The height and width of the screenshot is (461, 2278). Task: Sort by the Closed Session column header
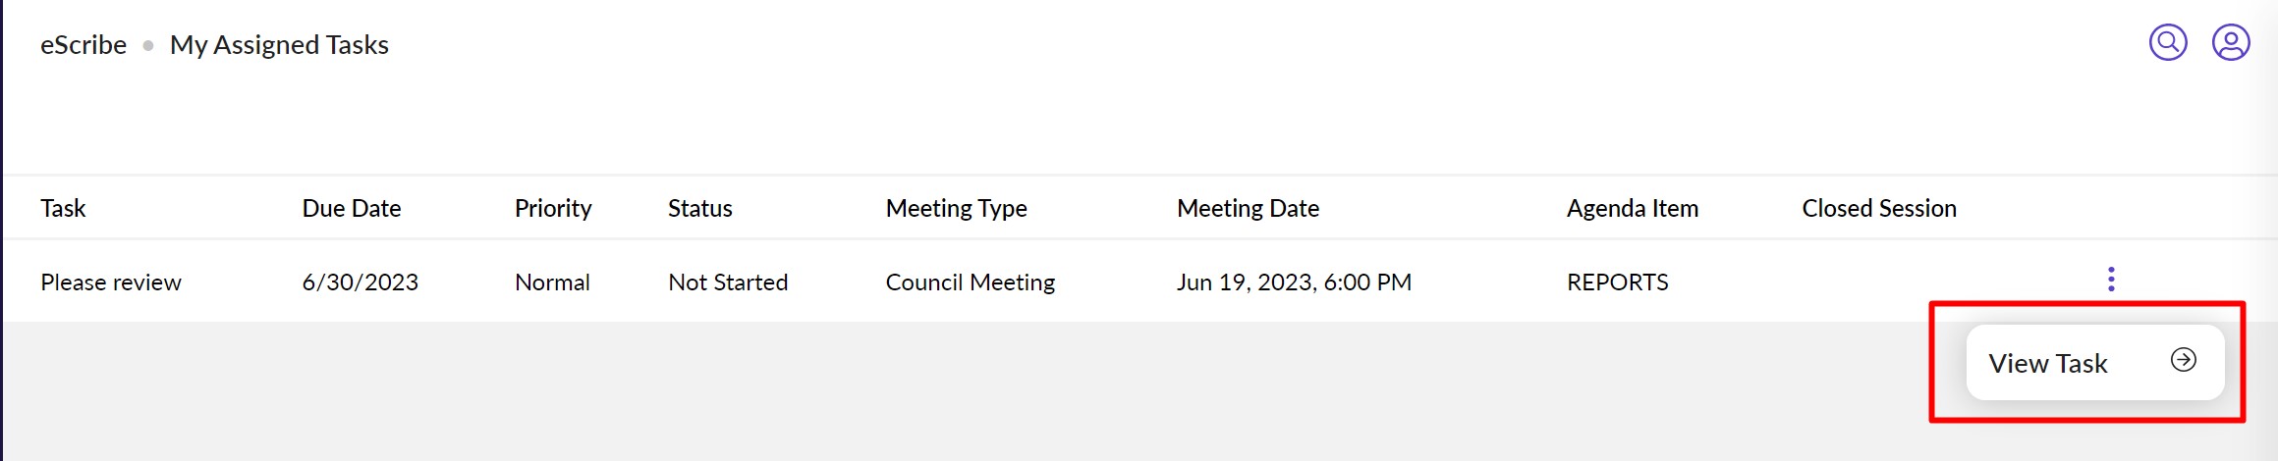click(1878, 208)
